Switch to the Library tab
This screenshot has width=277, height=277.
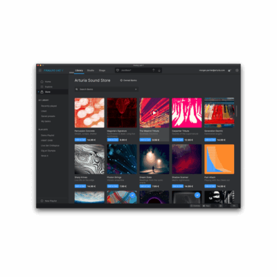pos(79,71)
